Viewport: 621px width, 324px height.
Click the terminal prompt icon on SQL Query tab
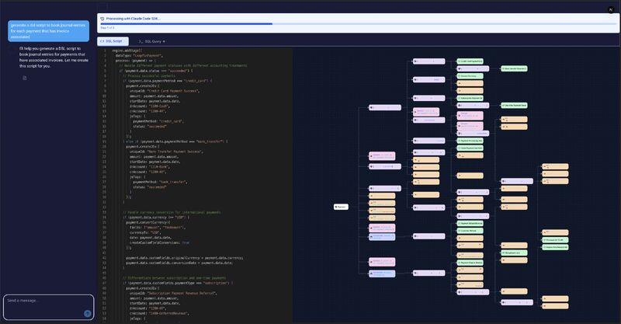pos(141,41)
